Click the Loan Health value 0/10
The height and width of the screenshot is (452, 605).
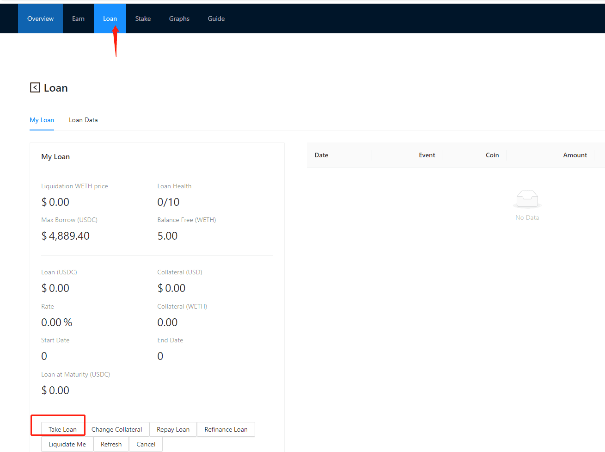[x=168, y=202]
